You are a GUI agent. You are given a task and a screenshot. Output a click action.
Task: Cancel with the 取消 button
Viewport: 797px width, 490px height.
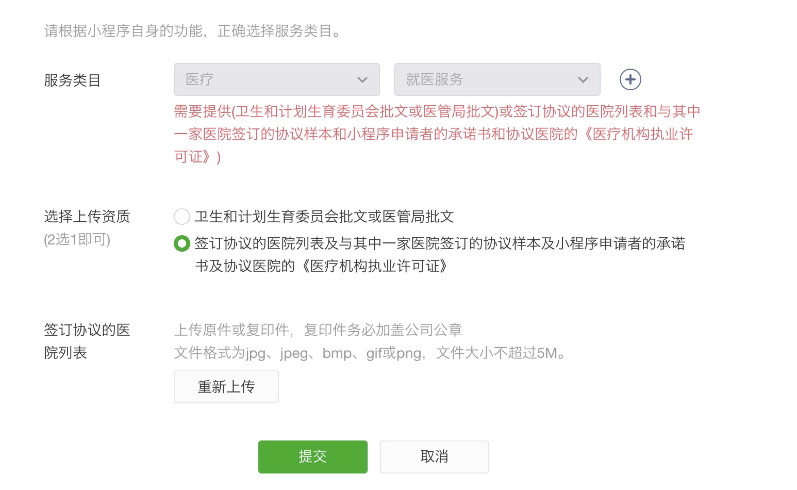pos(434,457)
